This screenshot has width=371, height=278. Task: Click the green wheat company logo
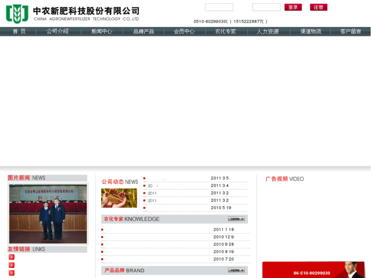(17, 14)
